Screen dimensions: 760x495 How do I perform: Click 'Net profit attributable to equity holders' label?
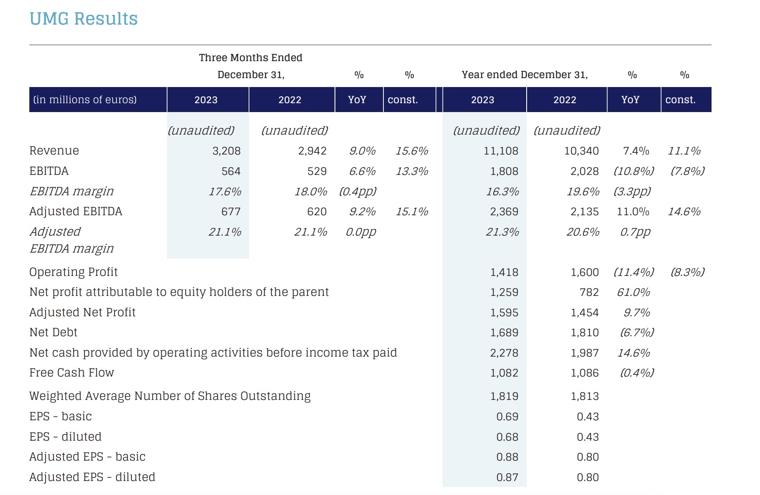point(179,292)
